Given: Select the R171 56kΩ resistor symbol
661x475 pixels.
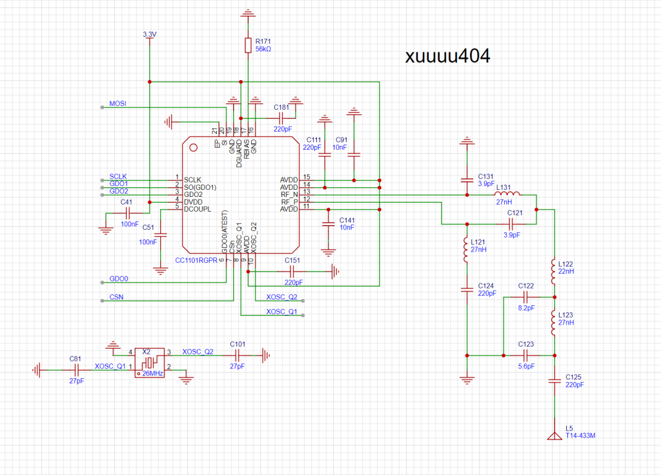Looking at the screenshot, I should tap(248, 45).
